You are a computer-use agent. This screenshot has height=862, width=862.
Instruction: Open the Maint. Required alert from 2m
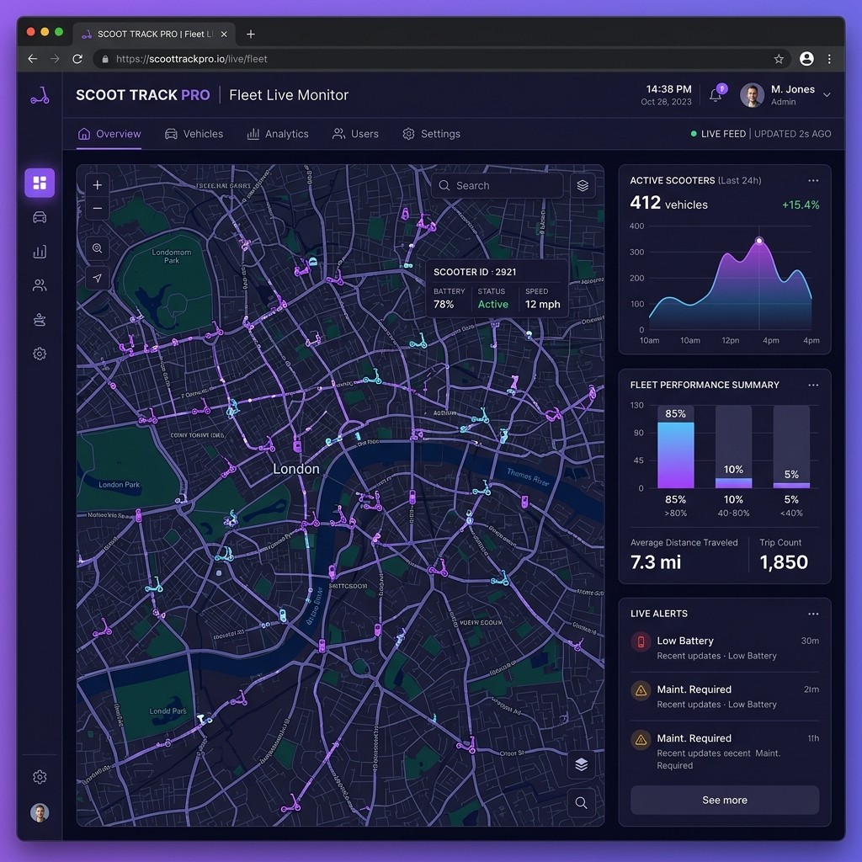click(x=725, y=696)
